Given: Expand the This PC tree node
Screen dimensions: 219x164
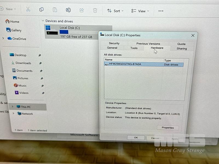Looking at the screenshot, I should [x=13, y=107].
